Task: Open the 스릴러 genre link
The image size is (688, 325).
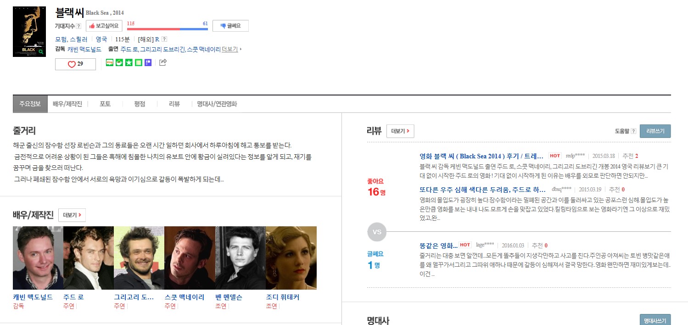Action: (78, 39)
